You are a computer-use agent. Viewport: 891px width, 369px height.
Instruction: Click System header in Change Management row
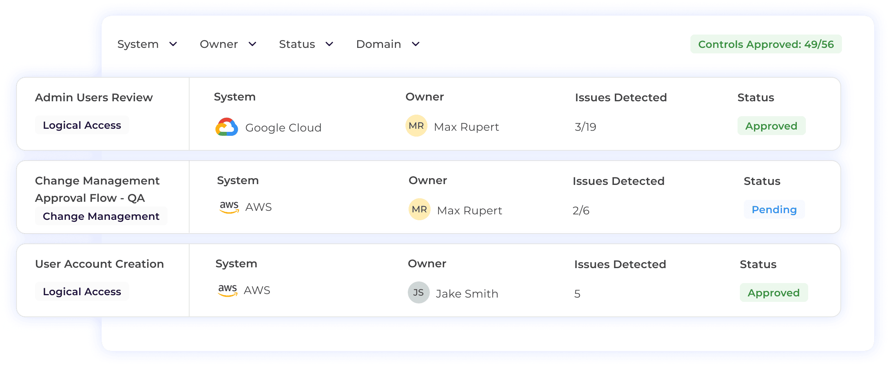pyautogui.click(x=238, y=181)
